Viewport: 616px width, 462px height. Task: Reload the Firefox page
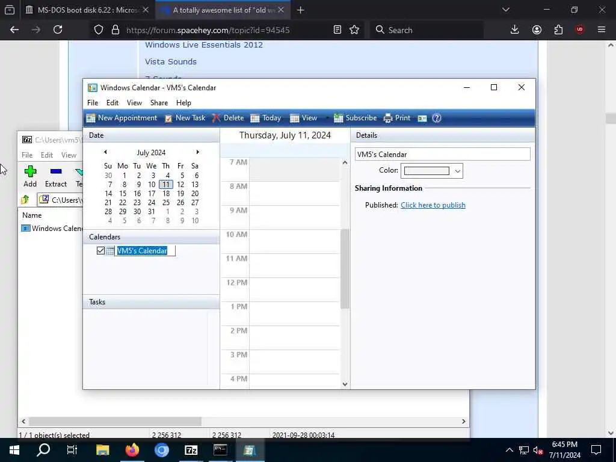tap(58, 30)
